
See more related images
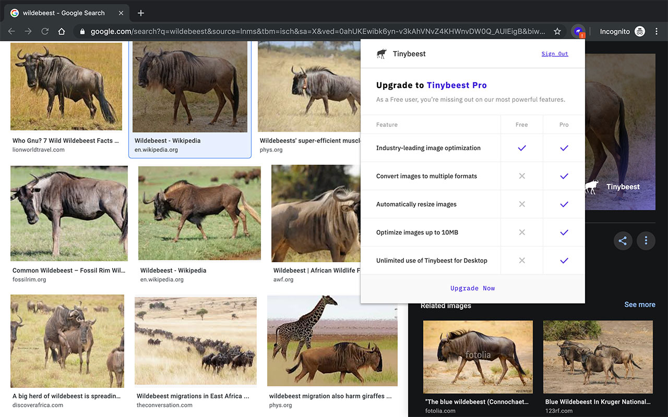[x=640, y=304]
